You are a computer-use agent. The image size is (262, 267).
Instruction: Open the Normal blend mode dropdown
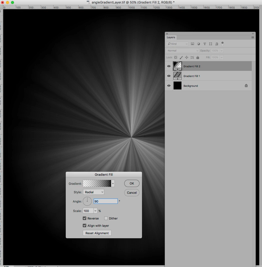pyautogui.click(x=182, y=50)
